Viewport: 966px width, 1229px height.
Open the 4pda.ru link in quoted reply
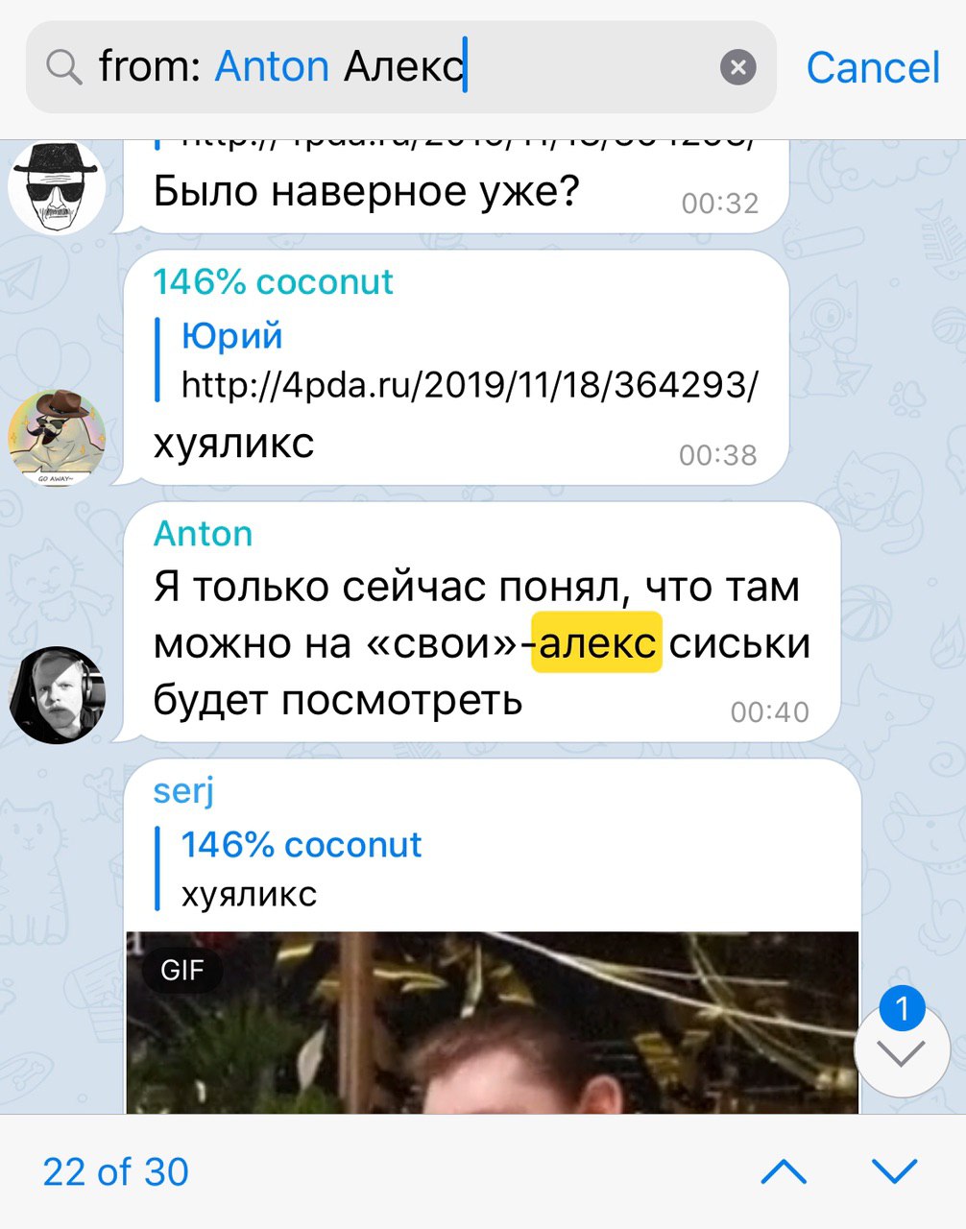[470, 385]
